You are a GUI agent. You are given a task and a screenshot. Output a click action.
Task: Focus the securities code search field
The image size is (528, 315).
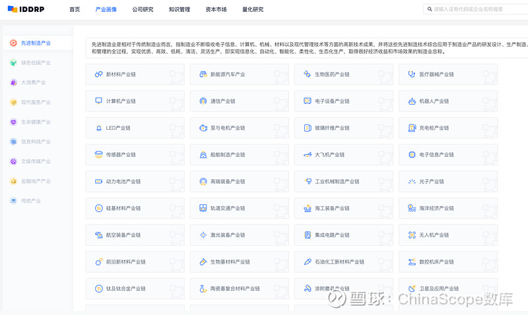click(x=475, y=9)
